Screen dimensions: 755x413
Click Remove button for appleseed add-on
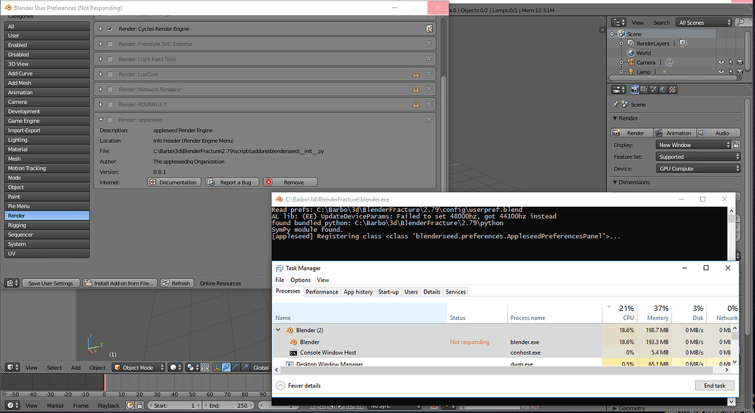coord(290,182)
